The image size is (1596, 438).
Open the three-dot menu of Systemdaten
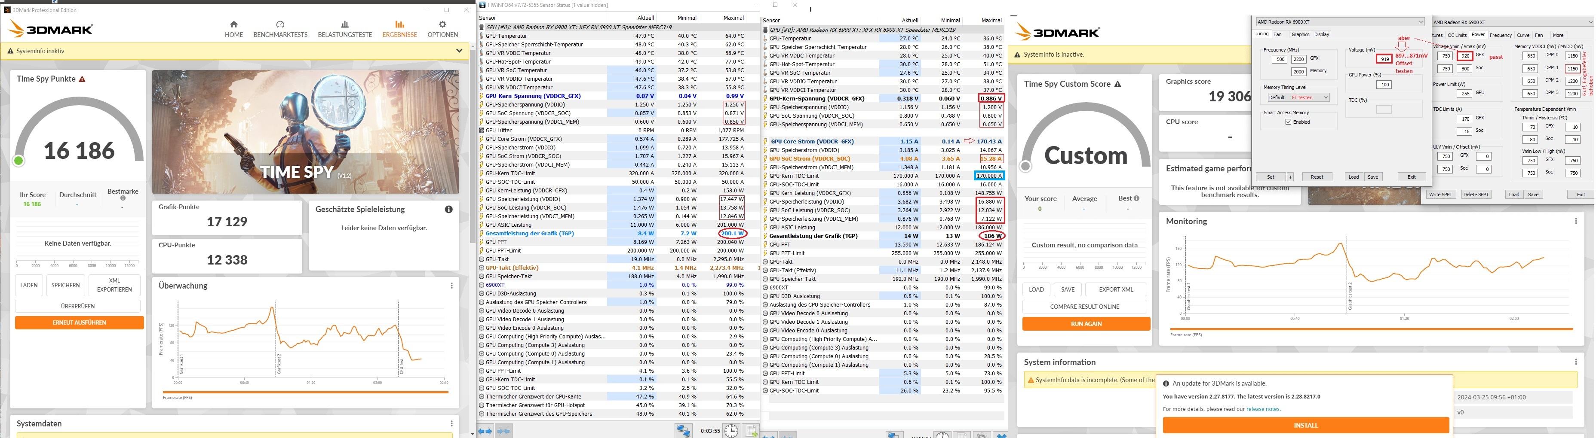451,424
